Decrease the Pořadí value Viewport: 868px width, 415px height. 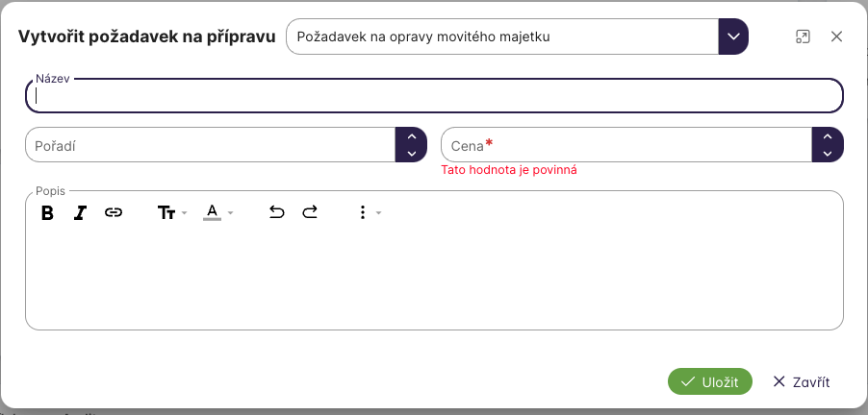(x=411, y=153)
